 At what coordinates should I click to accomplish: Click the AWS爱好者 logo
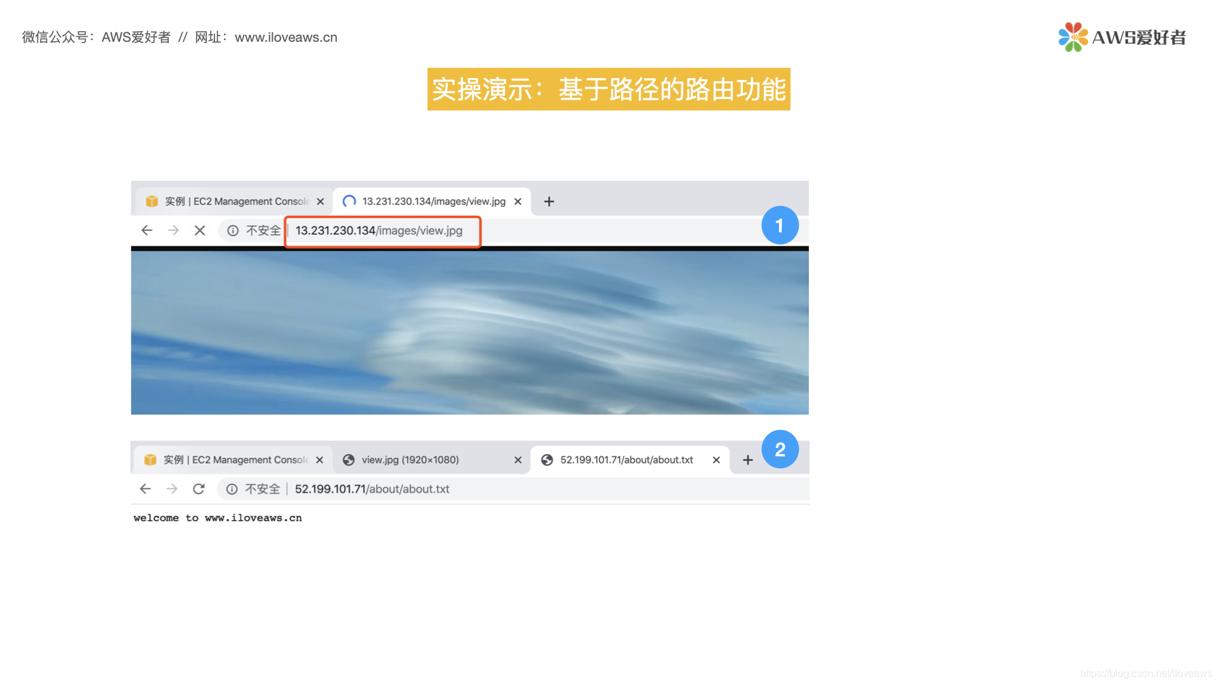pos(1122,37)
